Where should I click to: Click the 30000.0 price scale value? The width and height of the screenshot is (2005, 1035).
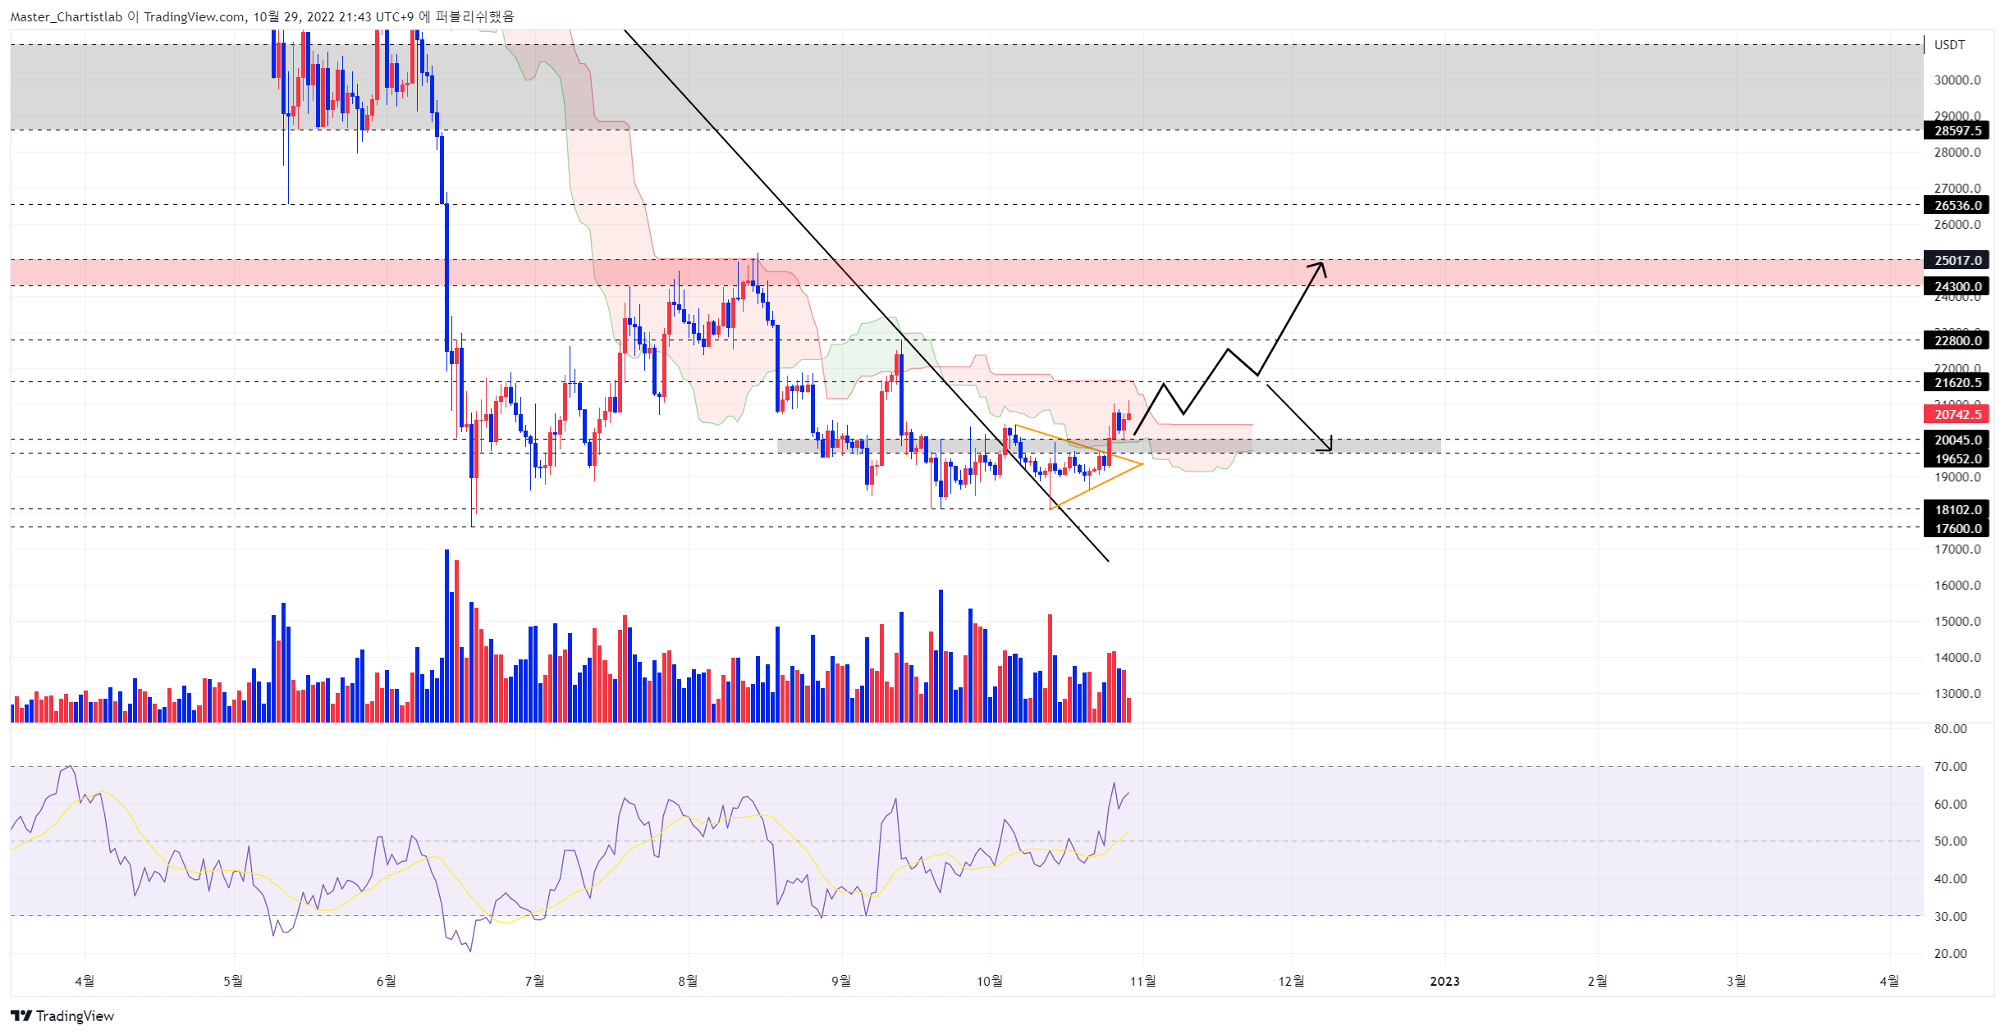click(1957, 80)
